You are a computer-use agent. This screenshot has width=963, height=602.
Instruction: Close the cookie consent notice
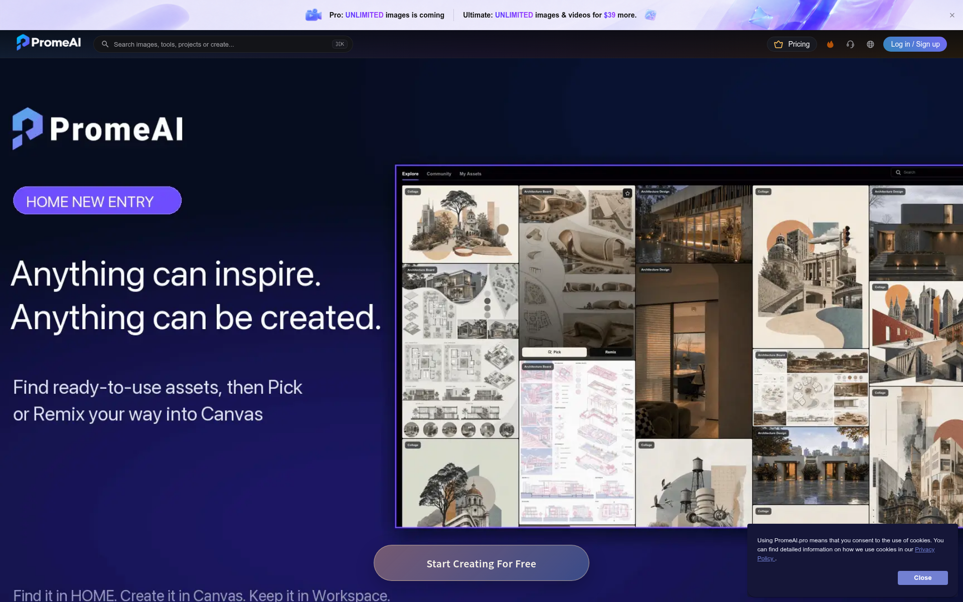coord(922,578)
